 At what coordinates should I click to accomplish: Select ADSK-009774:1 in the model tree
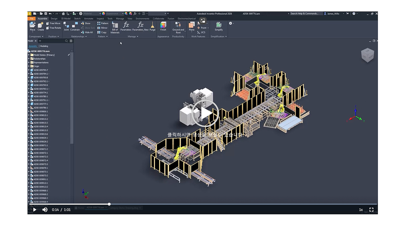[41, 93]
